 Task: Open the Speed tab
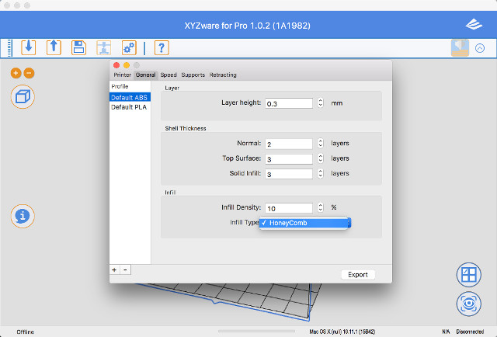tap(169, 75)
